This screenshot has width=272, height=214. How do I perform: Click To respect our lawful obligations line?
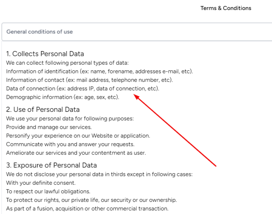[48, 191]
